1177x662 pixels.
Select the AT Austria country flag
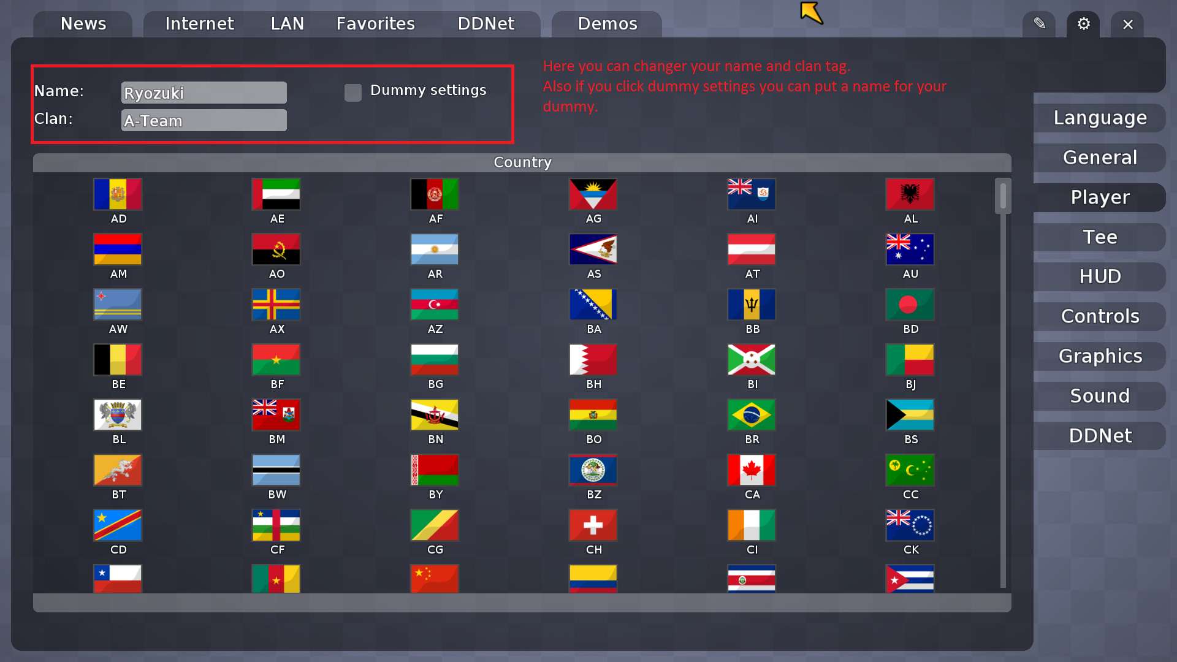[751, 249]
